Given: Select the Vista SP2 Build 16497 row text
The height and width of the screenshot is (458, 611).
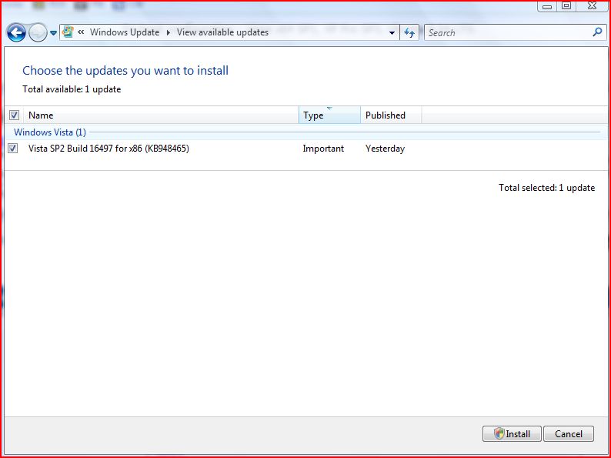Looking at the screenshot, I should pos(109,149).
